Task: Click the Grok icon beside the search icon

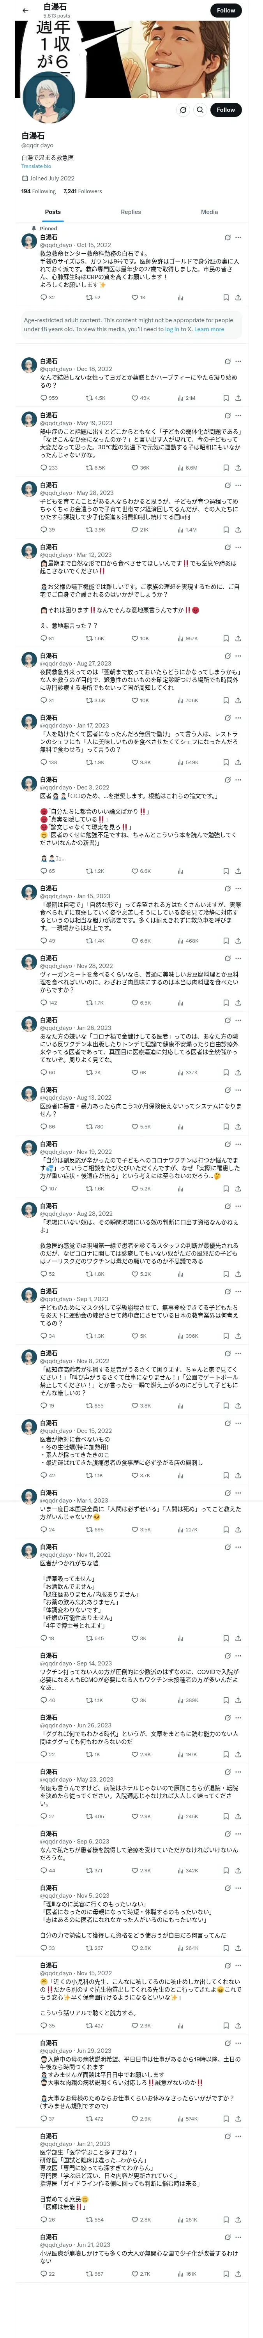Action: click(x=183, y=110)
